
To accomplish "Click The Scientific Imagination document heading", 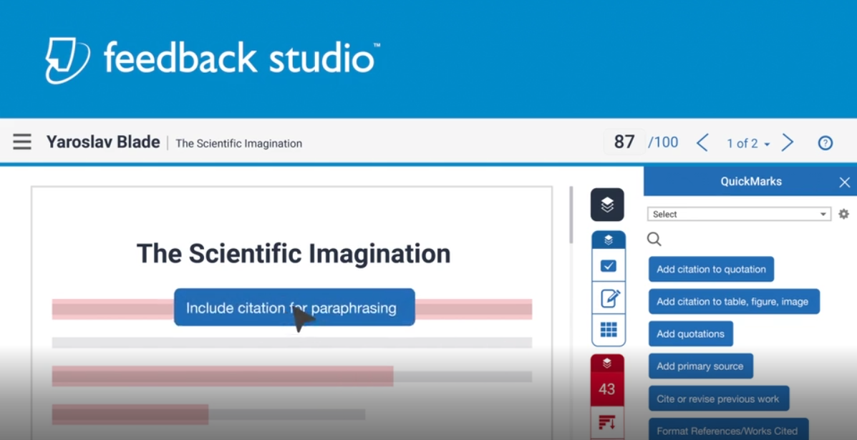I will (x=294, y=253).
